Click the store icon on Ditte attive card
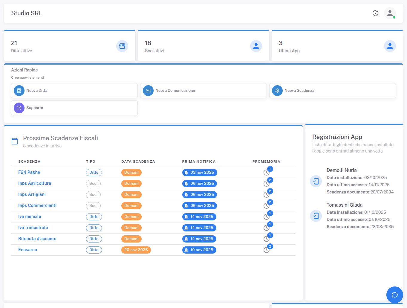Viewport: 407px width, 308px height. (122, 46)
